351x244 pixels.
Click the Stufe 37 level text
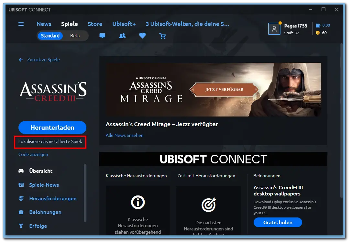291,33
